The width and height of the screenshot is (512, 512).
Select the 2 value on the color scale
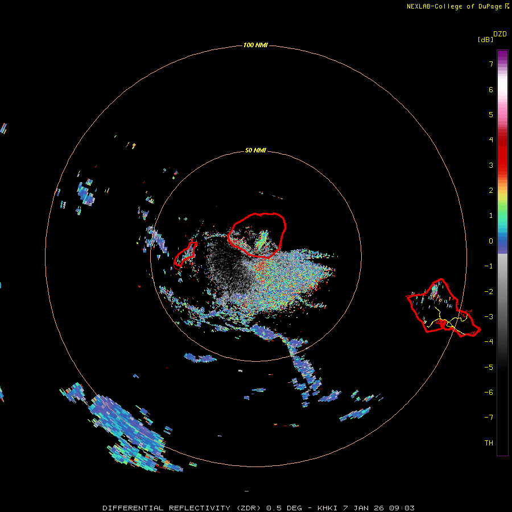[x=491, y=191]
